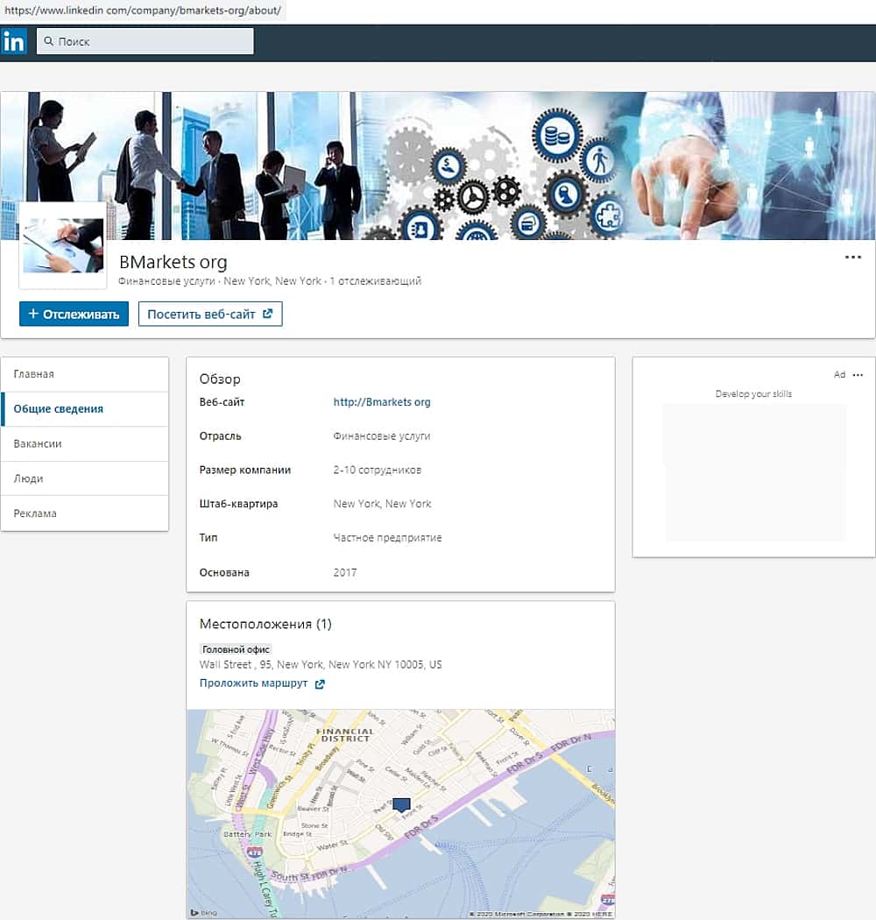
Task: Click the BMarkets org company name heading
Action: (x=173, y=262)
